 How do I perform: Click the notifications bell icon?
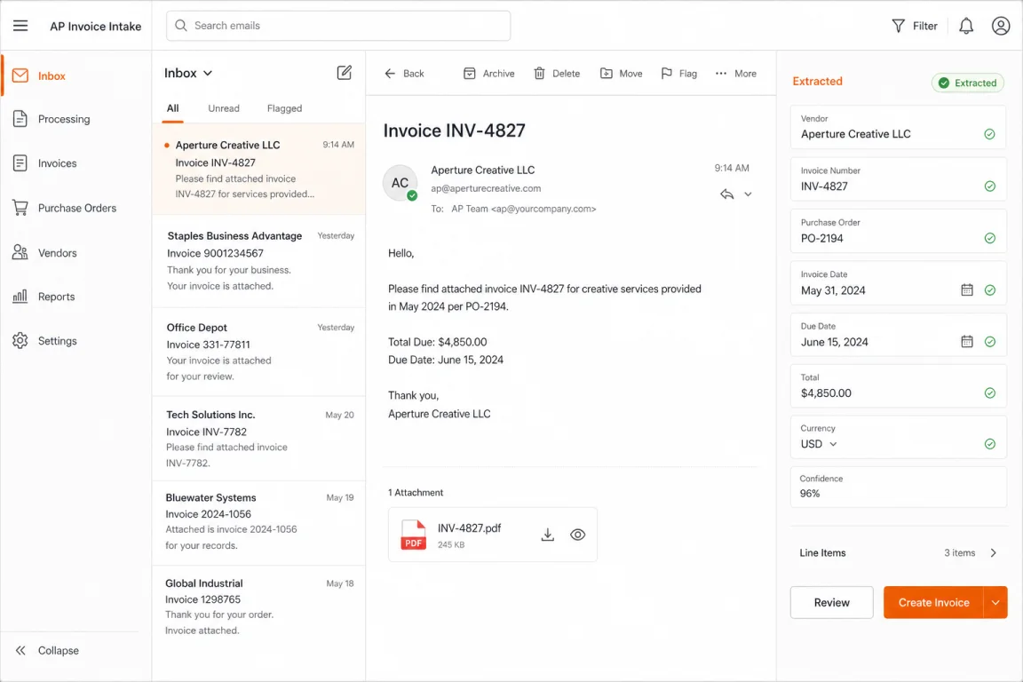pos(965,26)
